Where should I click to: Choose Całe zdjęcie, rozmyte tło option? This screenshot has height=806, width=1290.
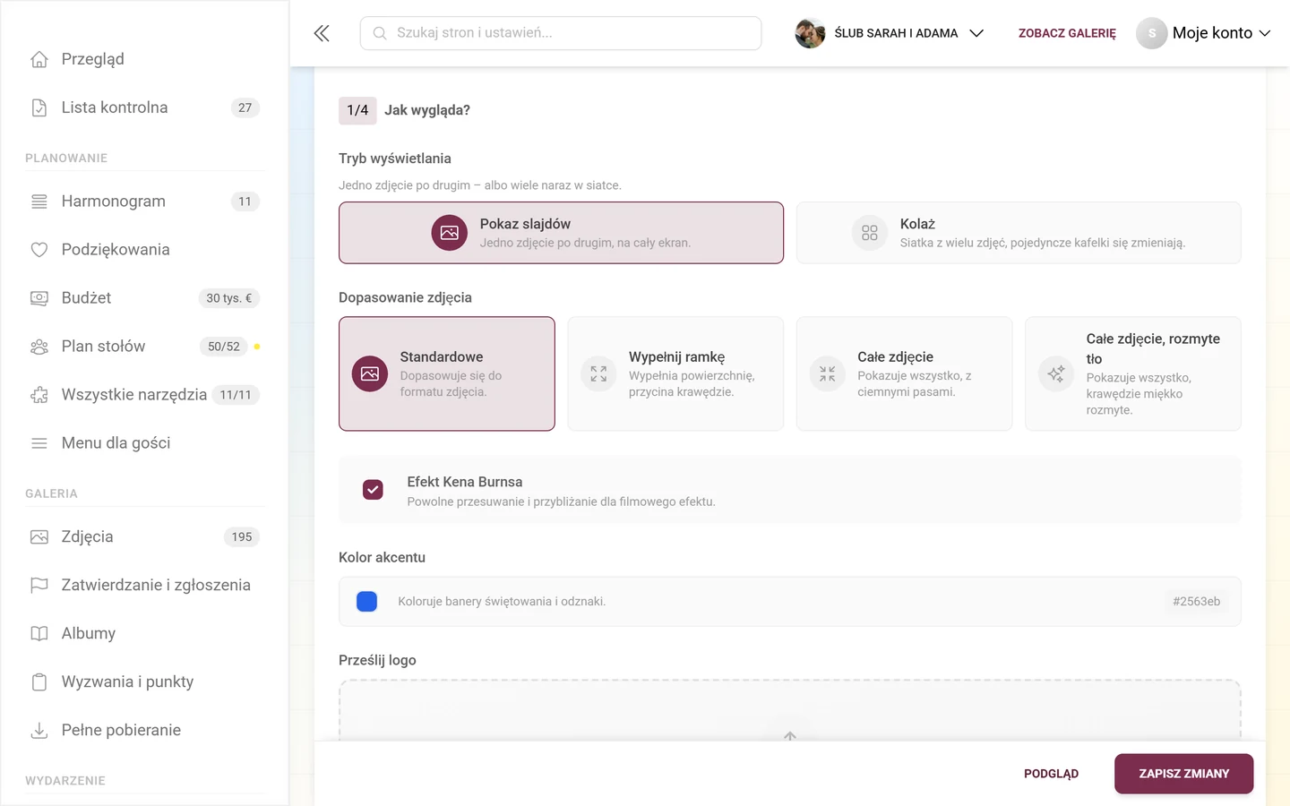click(x=1133, y=373)
